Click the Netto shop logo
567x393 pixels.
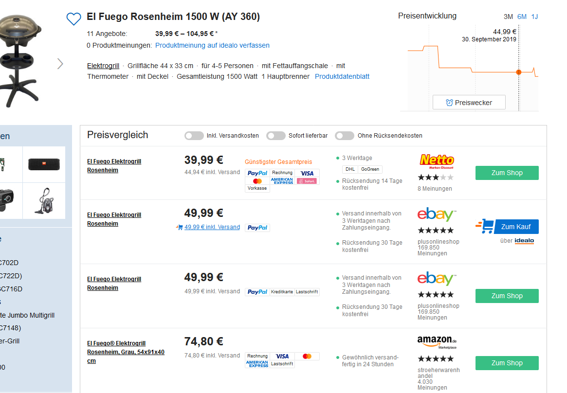(x=437, y=161)
